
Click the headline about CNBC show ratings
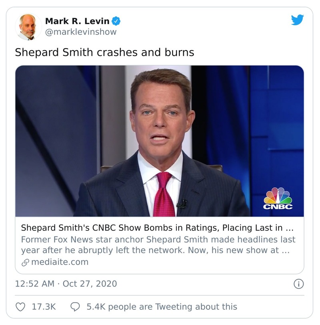(157, 228)
